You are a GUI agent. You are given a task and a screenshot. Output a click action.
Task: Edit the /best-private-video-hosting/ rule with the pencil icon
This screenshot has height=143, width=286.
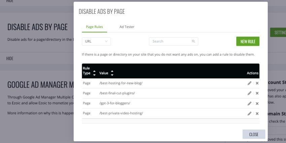[x=249, y=113]
